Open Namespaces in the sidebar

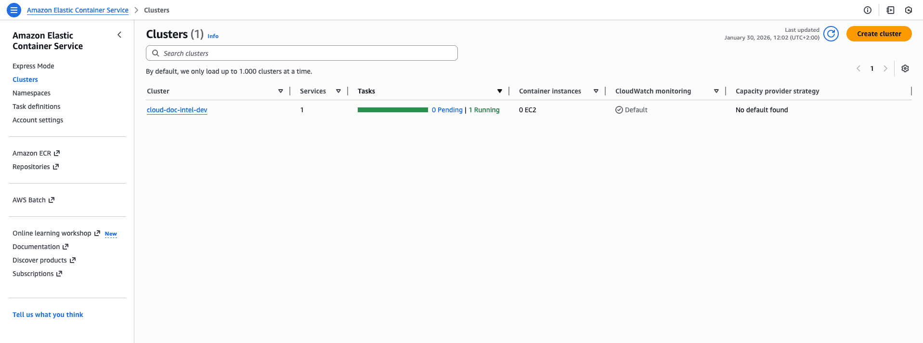tap(31, 93)
